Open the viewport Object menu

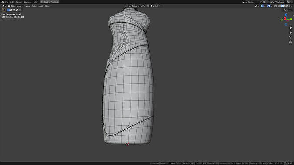47,6
